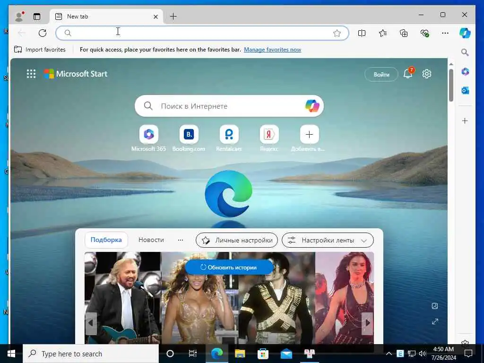Open page settings gear icon
Viewport: 484px width, 363px height.
427,74
